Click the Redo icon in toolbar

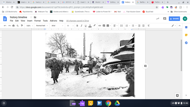tap(9, 26)
